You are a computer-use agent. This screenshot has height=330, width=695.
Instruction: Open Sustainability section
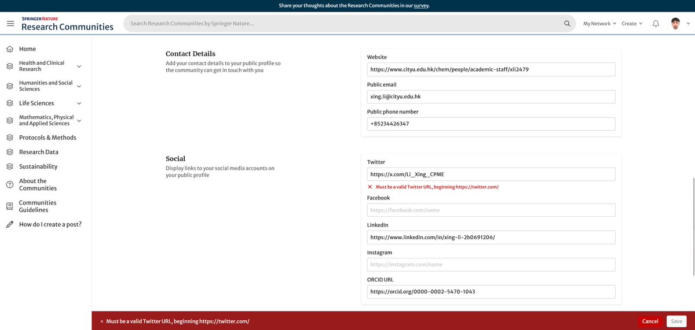pyautogui.click(x=38, y=166)
